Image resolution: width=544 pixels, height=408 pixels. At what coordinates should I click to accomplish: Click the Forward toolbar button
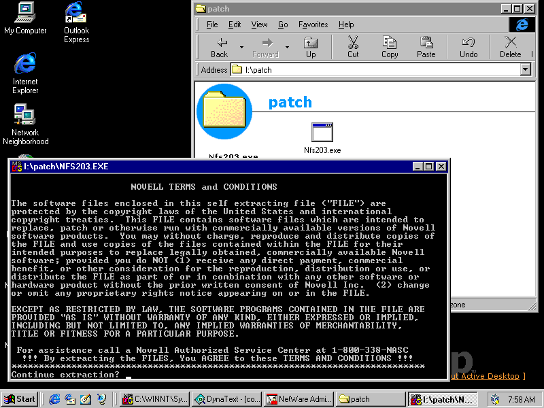(x=265, y=47)
